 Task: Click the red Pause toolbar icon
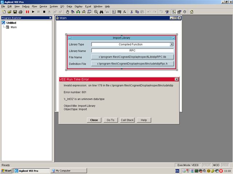tap(27, 12)
